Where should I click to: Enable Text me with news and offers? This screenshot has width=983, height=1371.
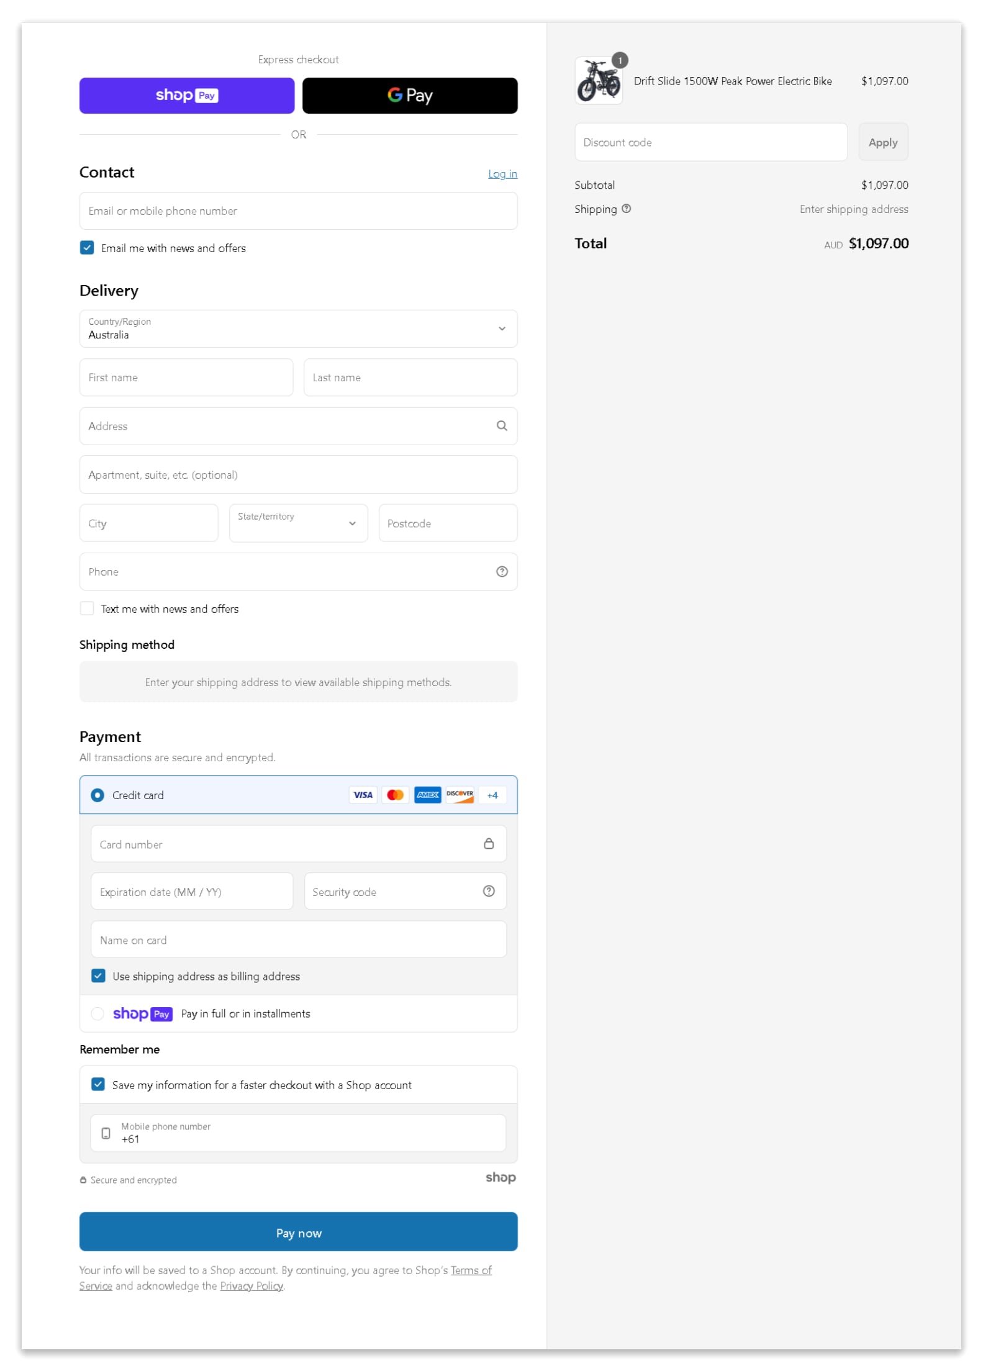click(87, 609)
